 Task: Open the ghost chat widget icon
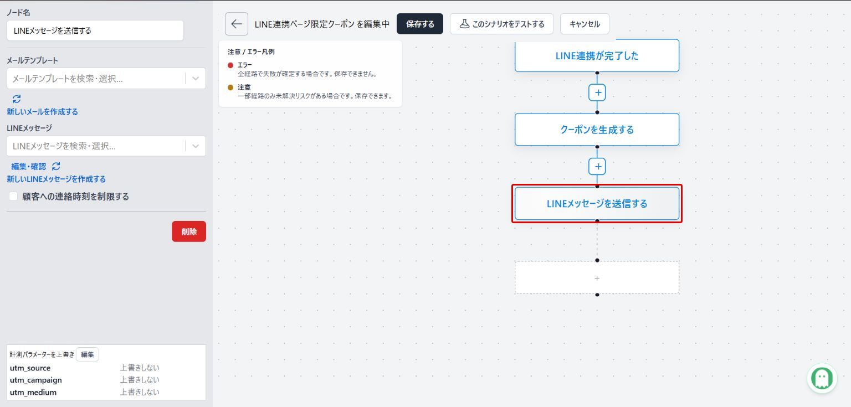coord(822,378)
